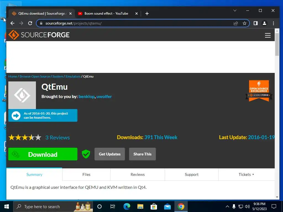Expand the Tickets dropdown tab

(246, 174)
